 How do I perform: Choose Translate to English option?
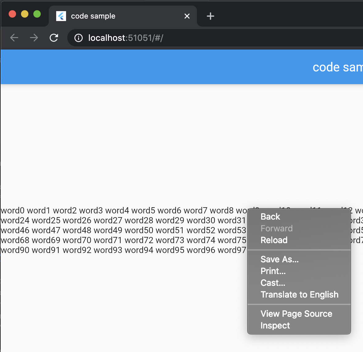pyautogui.click(x=299, y=294)
